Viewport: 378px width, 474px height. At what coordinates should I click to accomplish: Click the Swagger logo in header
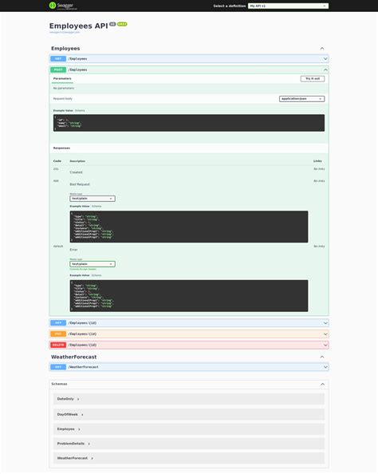click(x=63, y=6)
